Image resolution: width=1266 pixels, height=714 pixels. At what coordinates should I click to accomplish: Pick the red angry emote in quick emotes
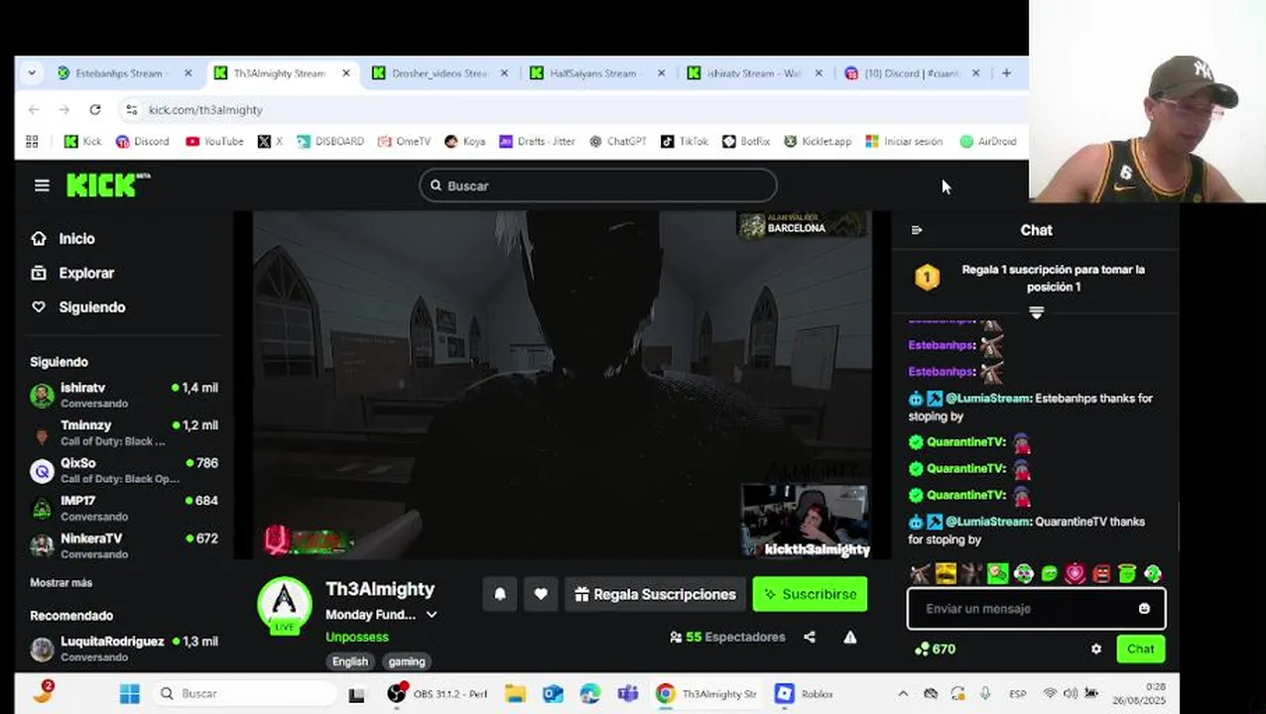(x=1101, y=573)
